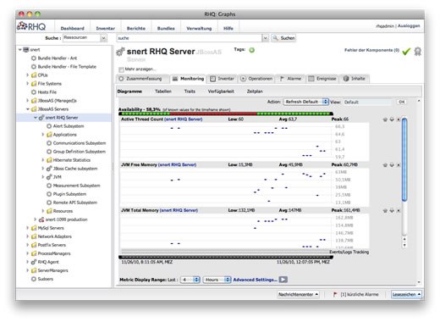
Task: Click the red flag recent alarms icon
Action: pyautogui.click(x=335, y=294)
